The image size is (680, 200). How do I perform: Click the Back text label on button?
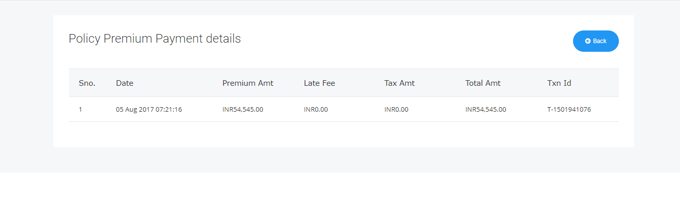tap(600, 41)
